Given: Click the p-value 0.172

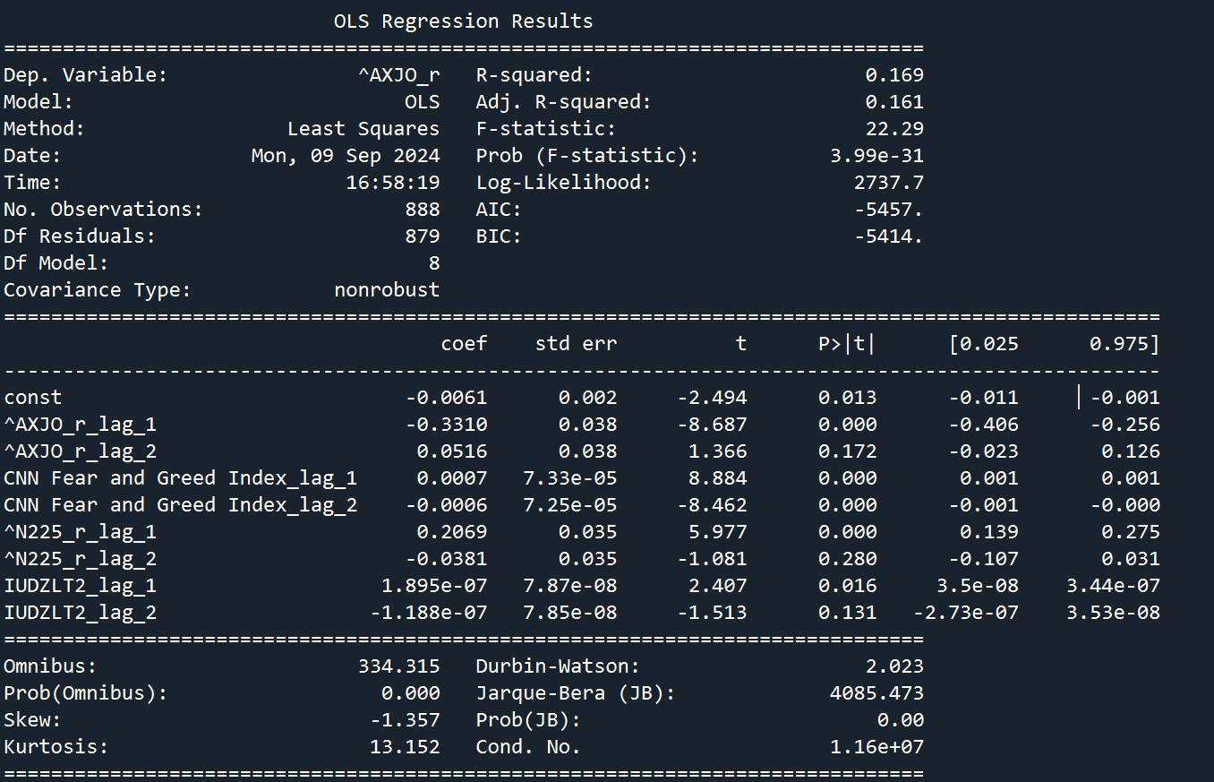Looking at the screenshot, I should point(847,451).
